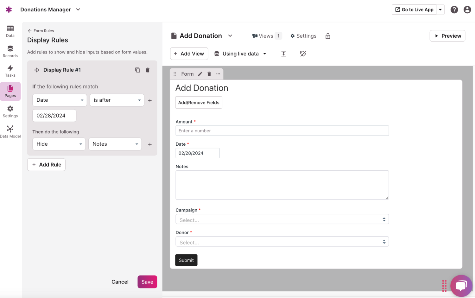Image resolution: width=475 pixels, height=298 pixels.
Task: Open the Form more options ellipsis
Action: [x=218, y=74]
